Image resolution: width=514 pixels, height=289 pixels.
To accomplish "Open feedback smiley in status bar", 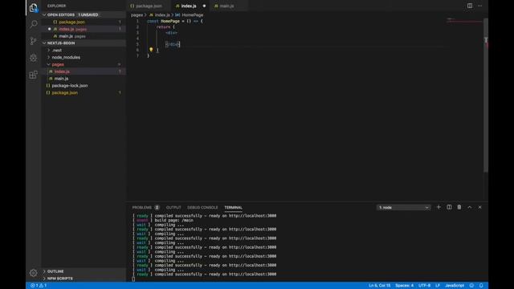I will 471,286.
